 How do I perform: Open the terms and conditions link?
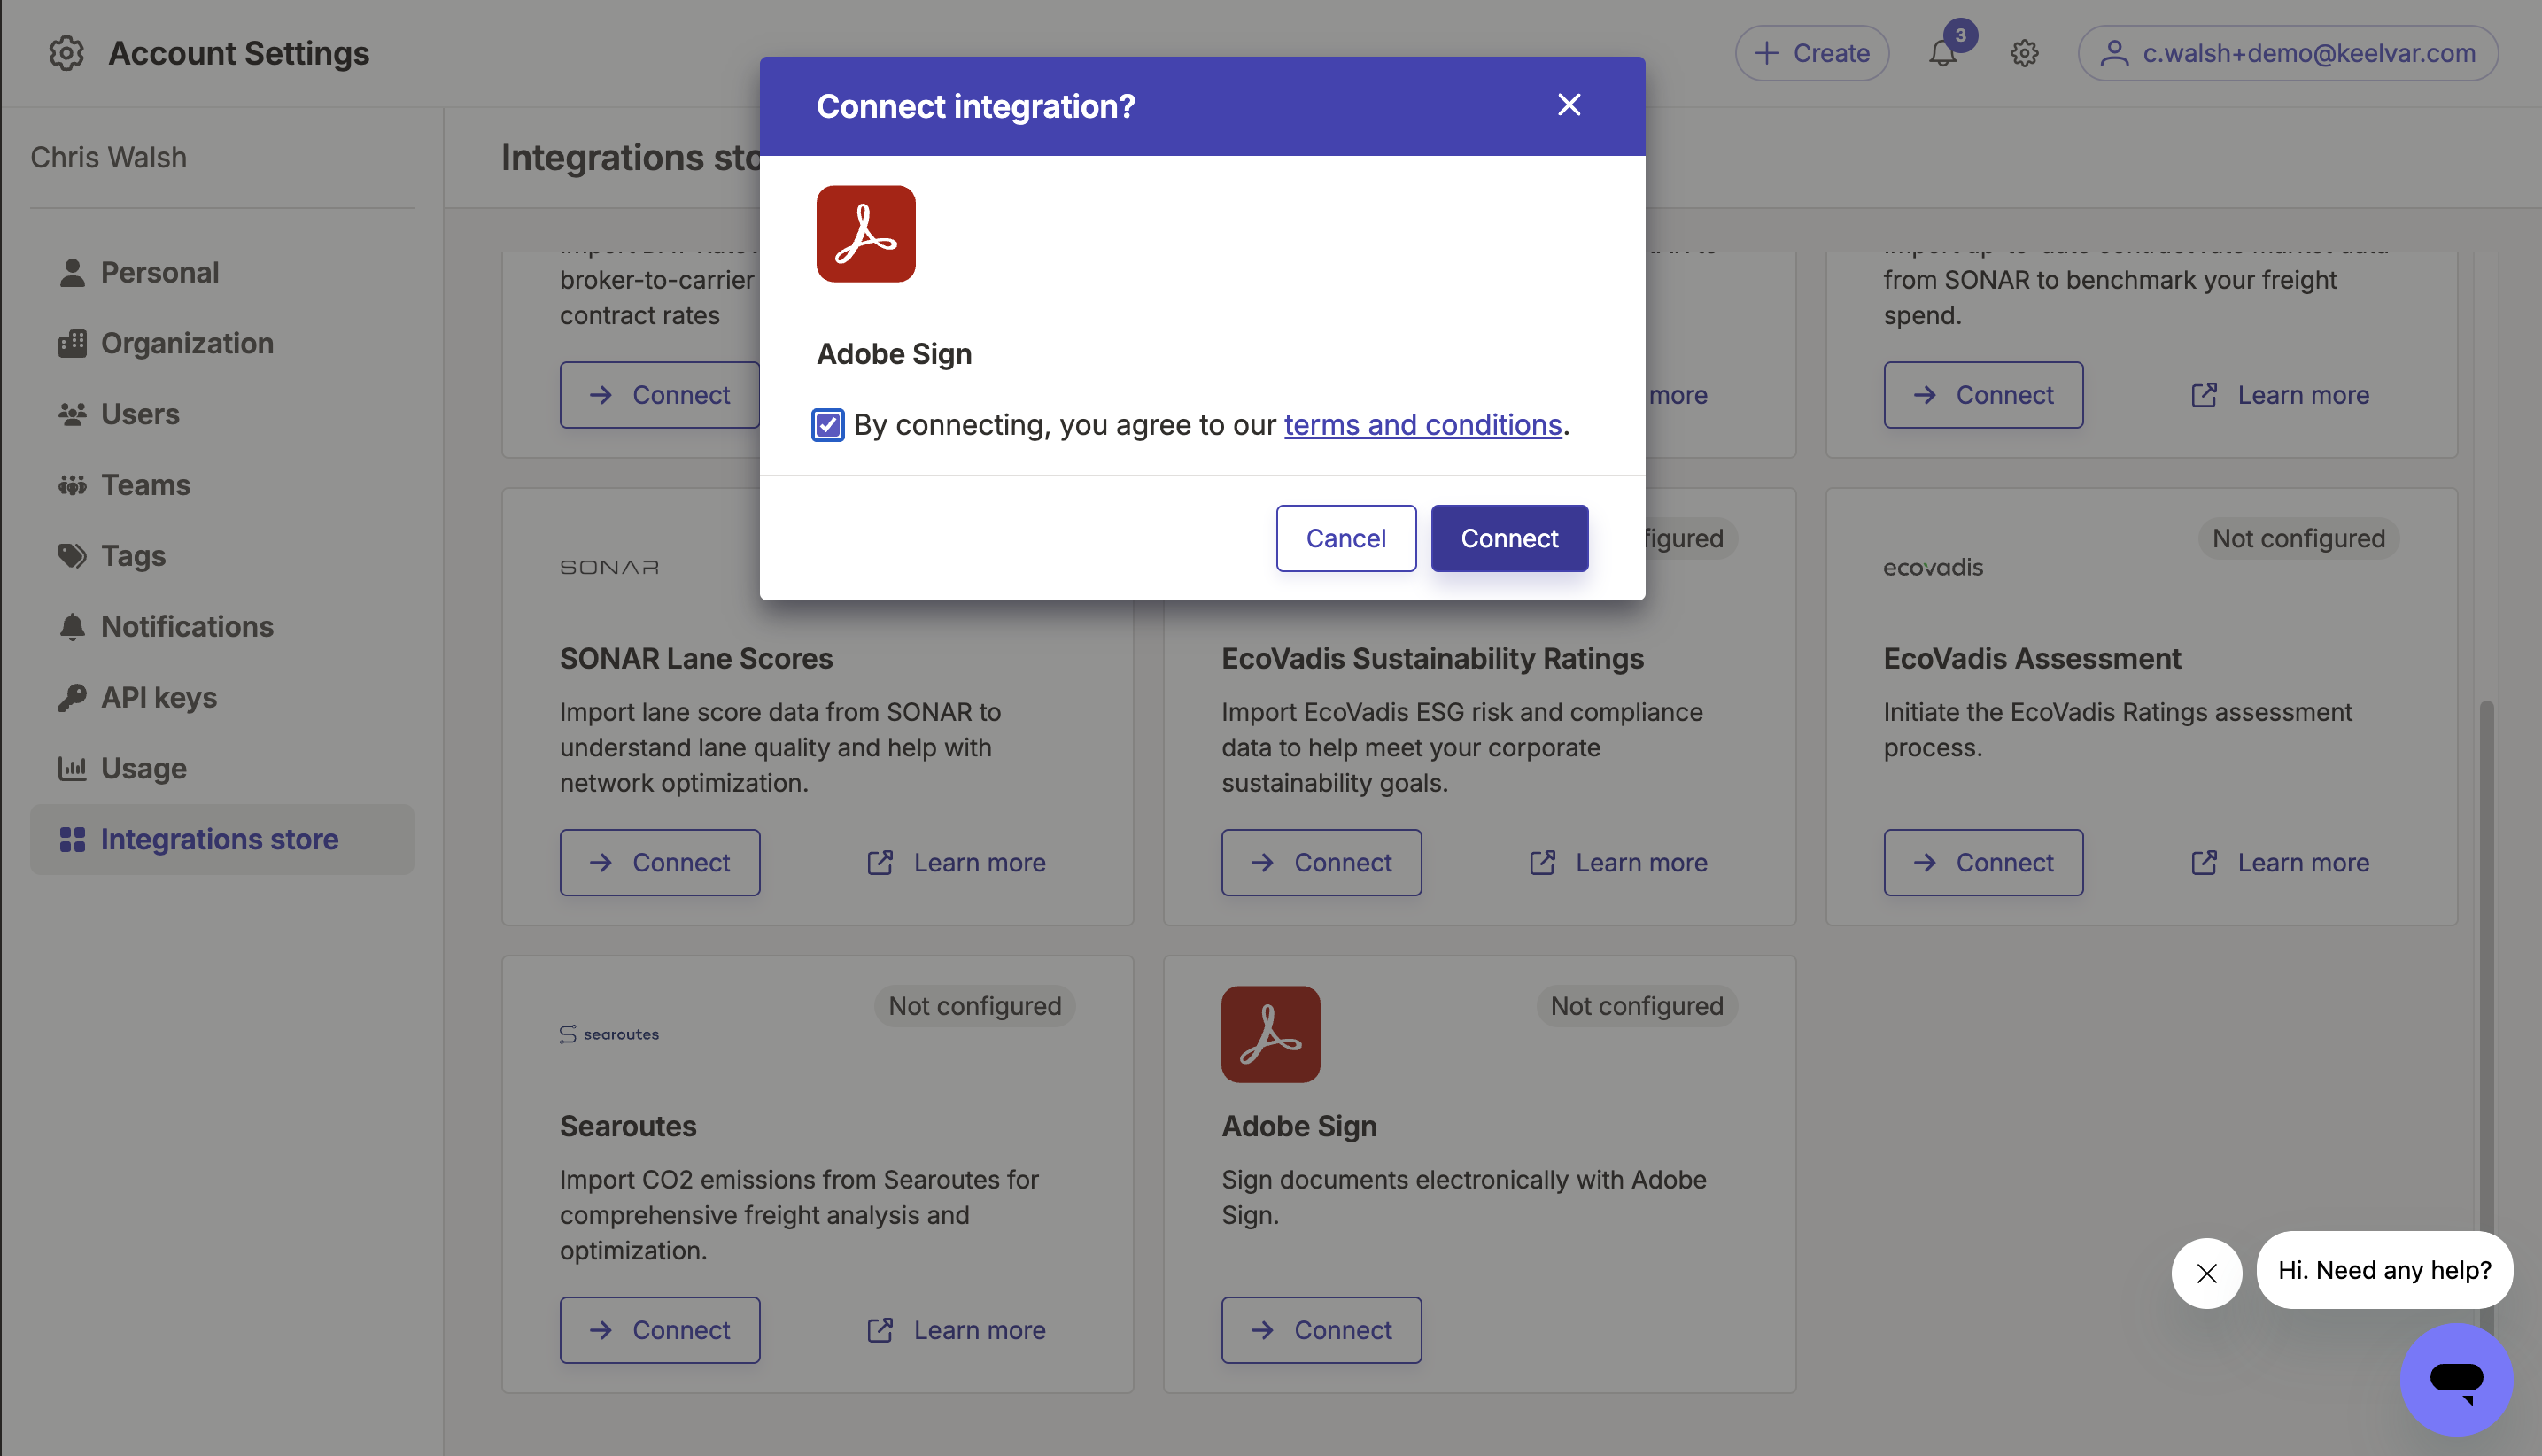1422,425
